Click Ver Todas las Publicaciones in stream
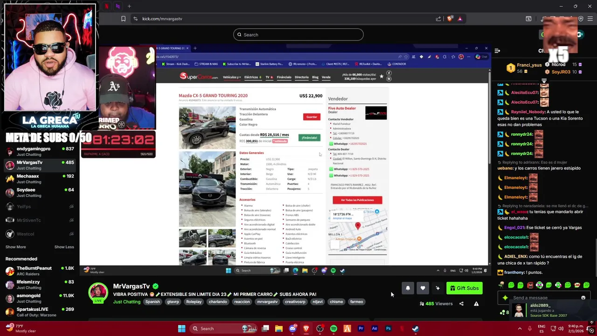This screenshot has height=336, width=597. pos(357,200)
